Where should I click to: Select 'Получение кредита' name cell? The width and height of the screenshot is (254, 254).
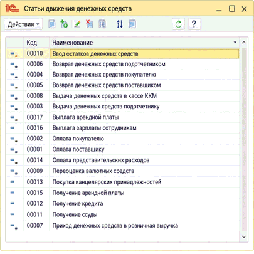pos(144,204)
